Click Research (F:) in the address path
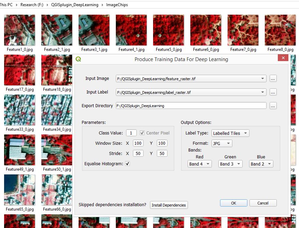The height and width of the screenshot is (228, 299). pyautogui.click(x=31, y=5)
